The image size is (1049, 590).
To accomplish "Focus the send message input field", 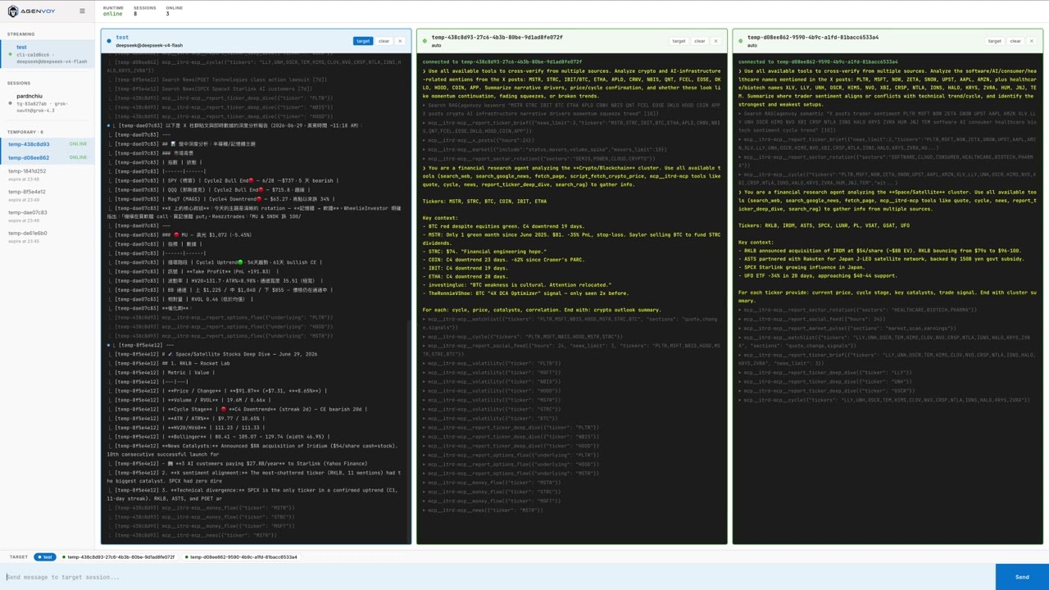I will 497,577.
